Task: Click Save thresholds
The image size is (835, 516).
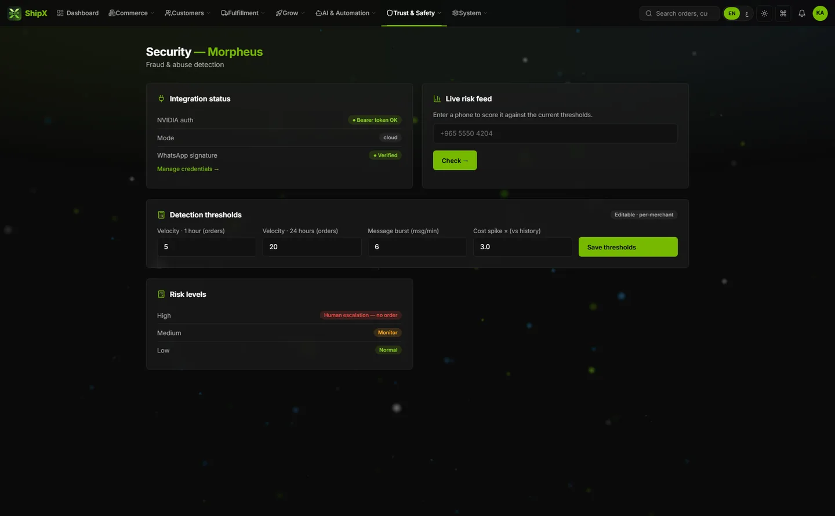Action: (x=628, y=247)
